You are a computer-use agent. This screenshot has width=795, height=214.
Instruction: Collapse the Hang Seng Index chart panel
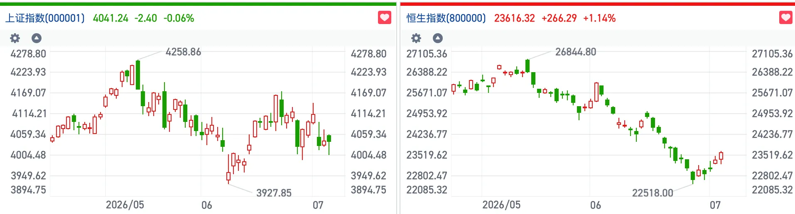click(438, 38)
